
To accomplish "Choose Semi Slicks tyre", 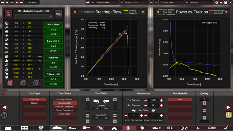I will tap(64, 114).
